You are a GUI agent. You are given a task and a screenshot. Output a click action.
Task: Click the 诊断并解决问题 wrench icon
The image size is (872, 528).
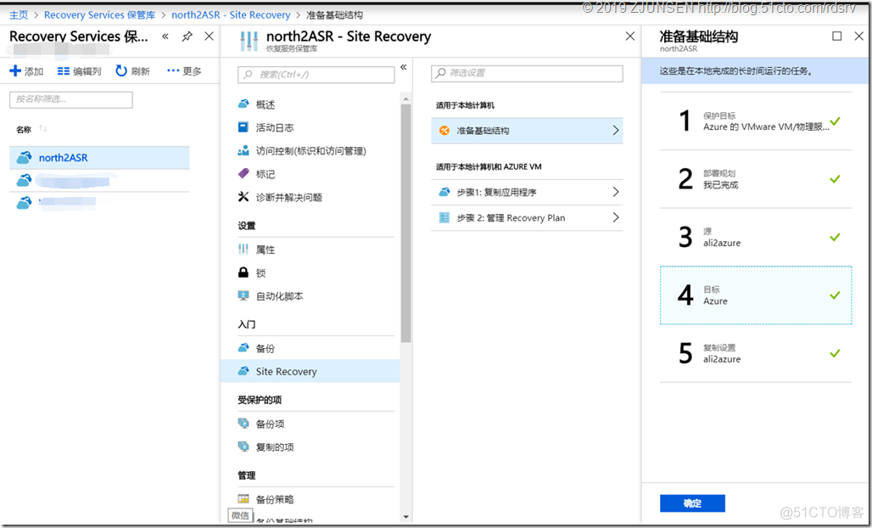(x=243, y=196)
